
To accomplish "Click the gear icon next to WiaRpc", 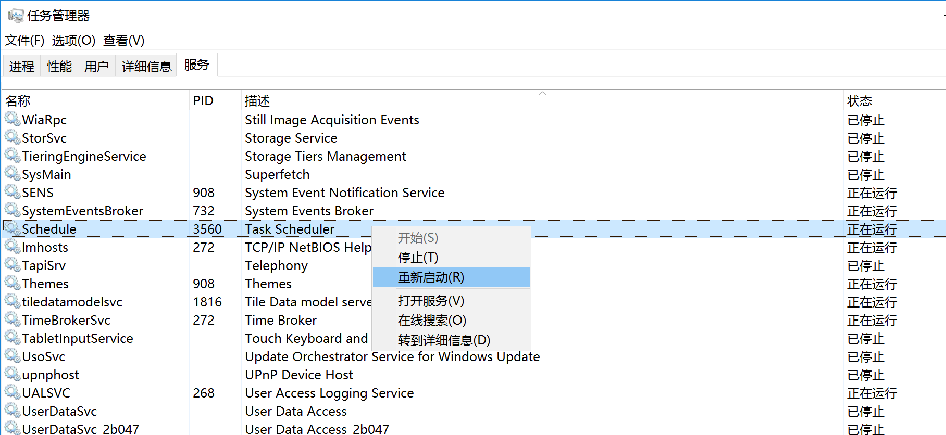I will [13, 119].
